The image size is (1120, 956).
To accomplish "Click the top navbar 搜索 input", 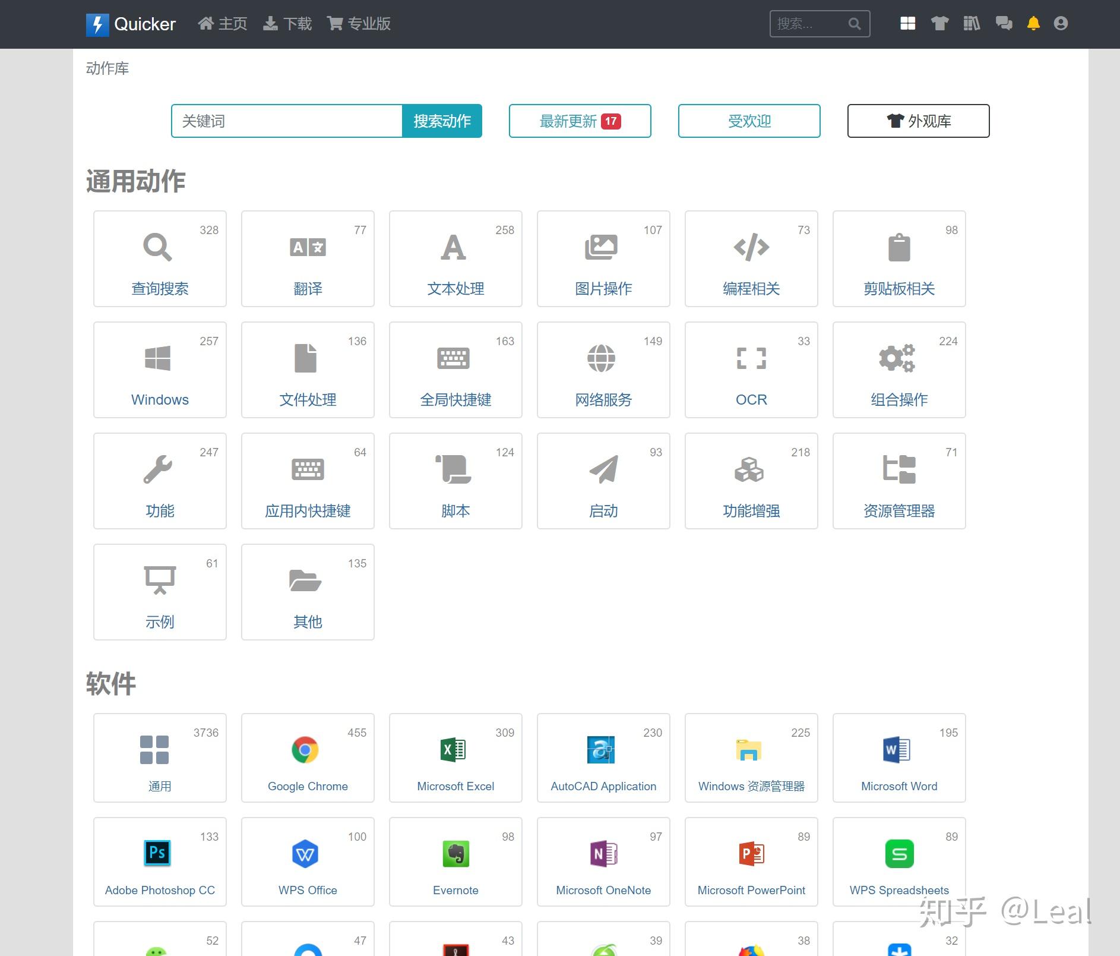I will click(x=820, y=24).
